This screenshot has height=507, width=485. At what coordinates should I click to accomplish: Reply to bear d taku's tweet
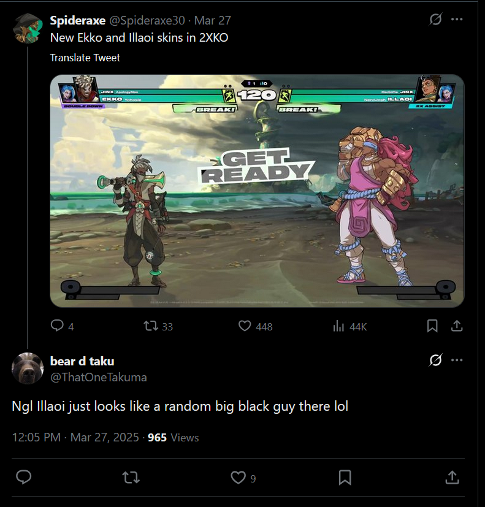[x=23, y=477]
